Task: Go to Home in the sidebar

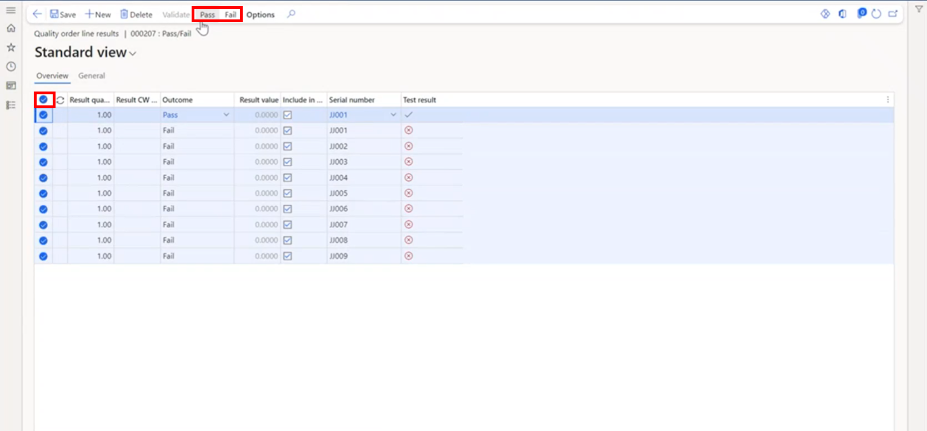Action: 11,28
